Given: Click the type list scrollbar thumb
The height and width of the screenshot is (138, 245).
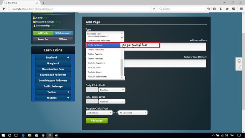Looking at the screenshot, I should pyautogui.click(x=122, y=67).
